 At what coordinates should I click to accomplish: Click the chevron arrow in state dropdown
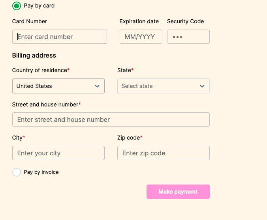click(202, 86)
